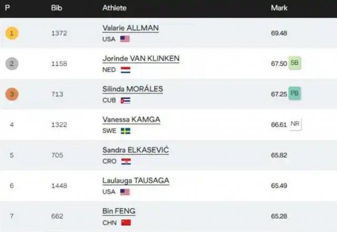The image size is (337, 232).
Task: Click the gold first-place medal icon
Action: (x=12, y=33)
